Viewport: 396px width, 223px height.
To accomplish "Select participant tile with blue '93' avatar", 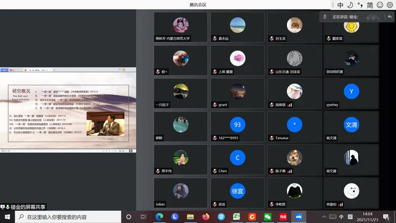I will tap(238, 125).
